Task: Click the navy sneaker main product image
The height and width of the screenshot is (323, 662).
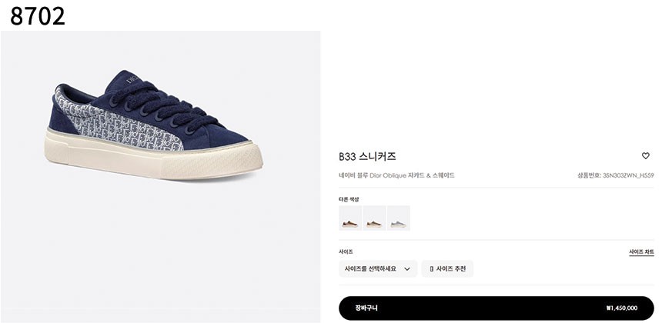Action: tap(154, 125)
